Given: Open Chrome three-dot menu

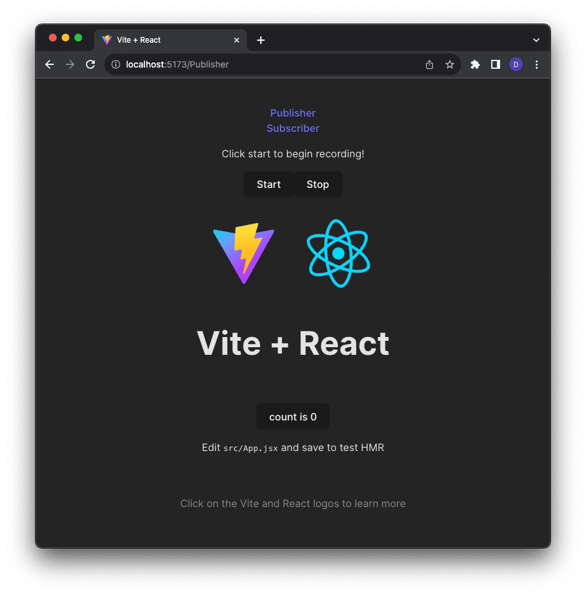Looking at the screenshot, I should tap(536, 64).
